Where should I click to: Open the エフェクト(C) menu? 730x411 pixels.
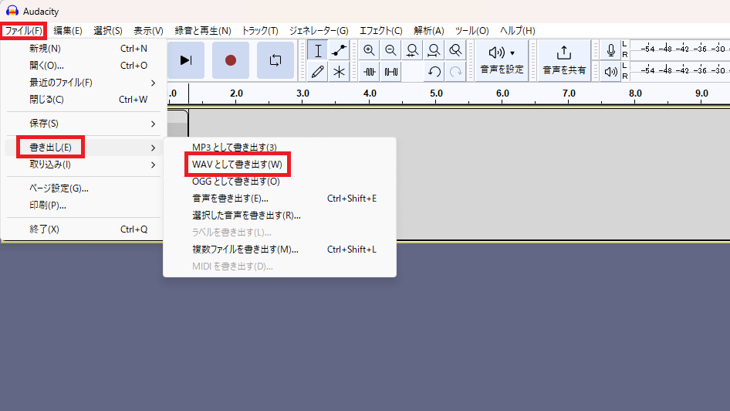380,31
